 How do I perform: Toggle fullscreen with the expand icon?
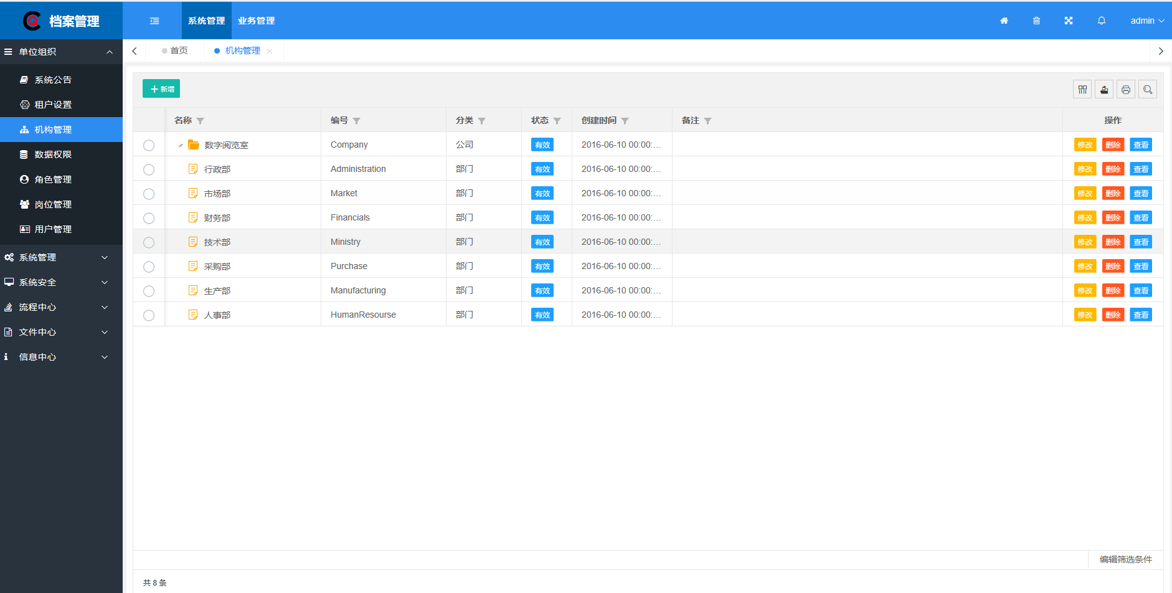pos(1069,21)
